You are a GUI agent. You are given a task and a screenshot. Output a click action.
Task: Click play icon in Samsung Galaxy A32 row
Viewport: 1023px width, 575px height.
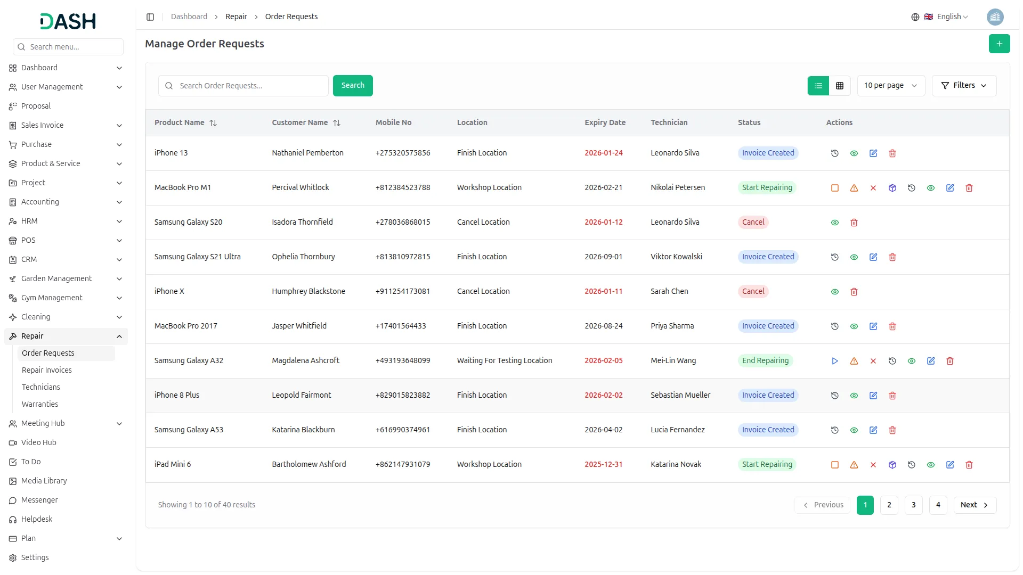[835, 361]
